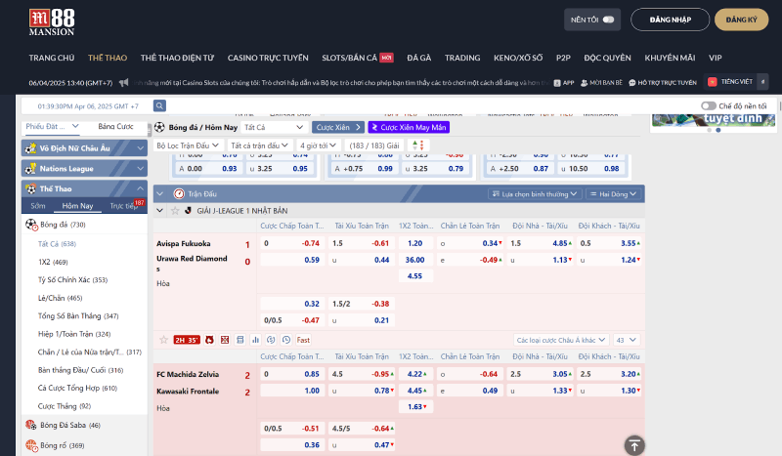Switch to the Trực tiếp live tab
The width and height of the screenshot is (782, 456).
pyautogui.click(x=123, y=206)
